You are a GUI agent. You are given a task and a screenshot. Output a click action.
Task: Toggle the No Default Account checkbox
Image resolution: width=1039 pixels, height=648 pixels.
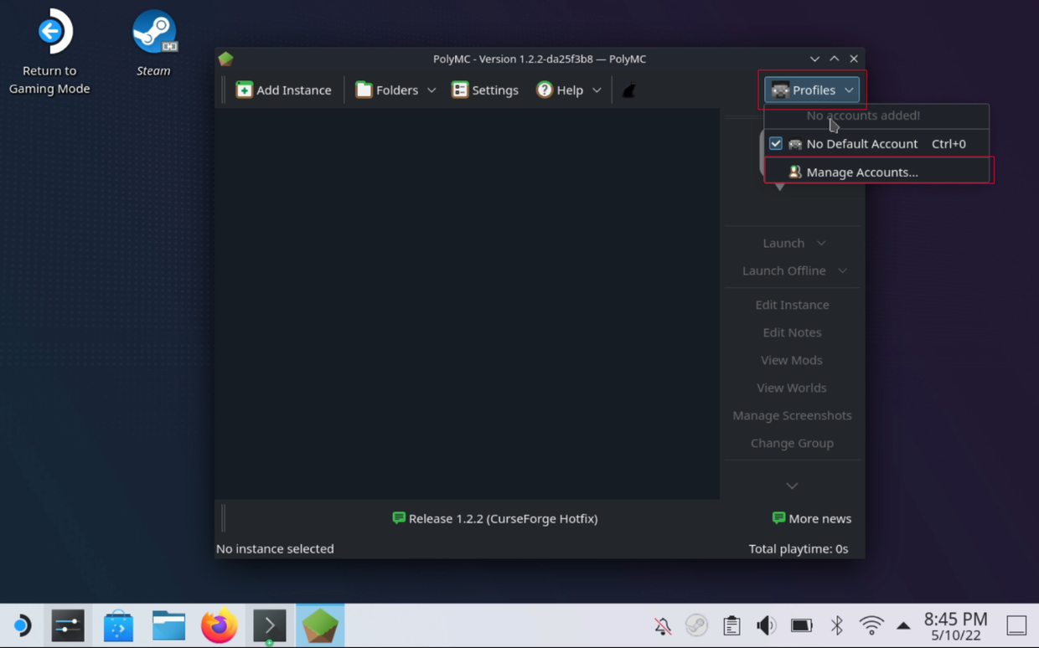(776, 144)
